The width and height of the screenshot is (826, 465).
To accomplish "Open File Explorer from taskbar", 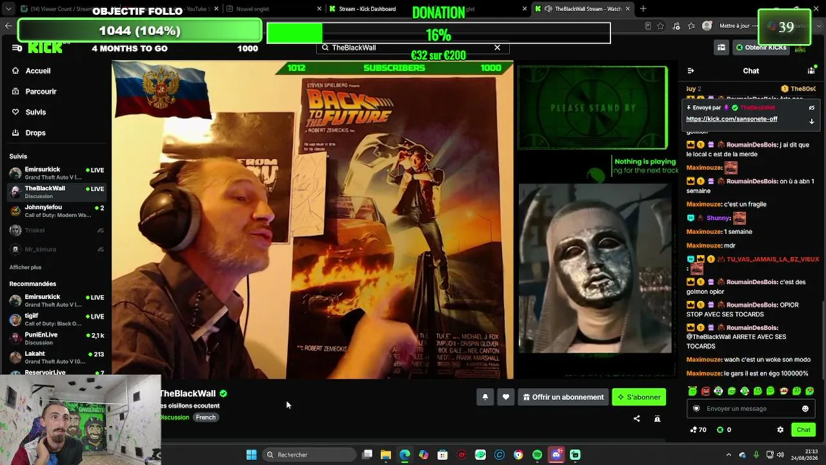I will coord(386,455).
